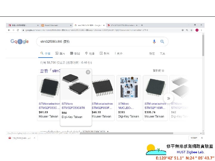Click the vertical page scrollbar
The height and width of the screenshot is (161, 215).
tap(203, 45)
